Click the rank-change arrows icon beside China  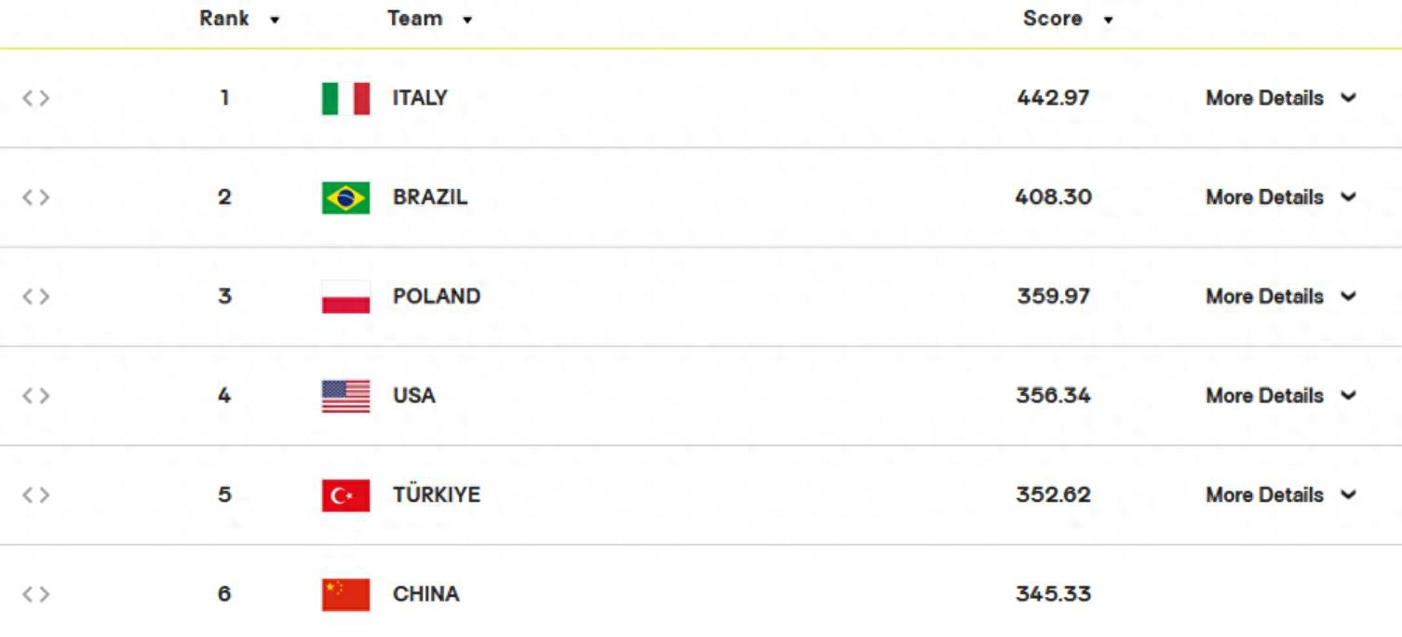tap(35, 594)
